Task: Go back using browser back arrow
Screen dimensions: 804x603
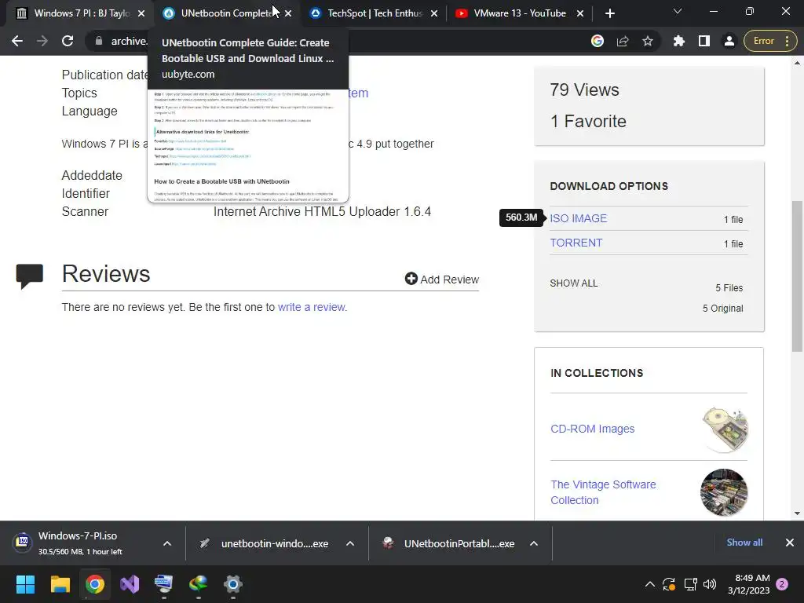Action: pos(17,41)
